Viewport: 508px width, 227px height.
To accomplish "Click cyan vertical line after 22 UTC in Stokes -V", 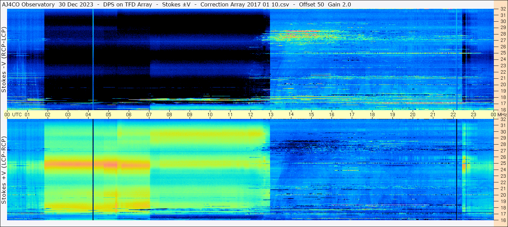I will [x=457, y=59].
